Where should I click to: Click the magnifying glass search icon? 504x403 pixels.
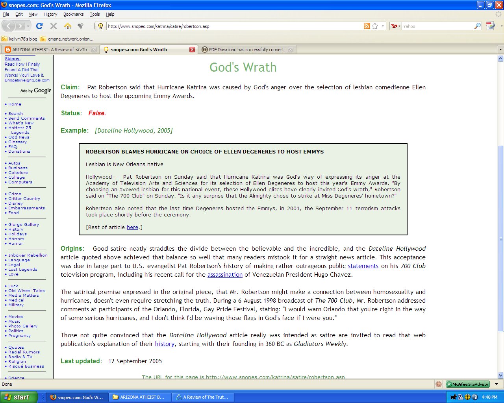click(x=478, y=26)
